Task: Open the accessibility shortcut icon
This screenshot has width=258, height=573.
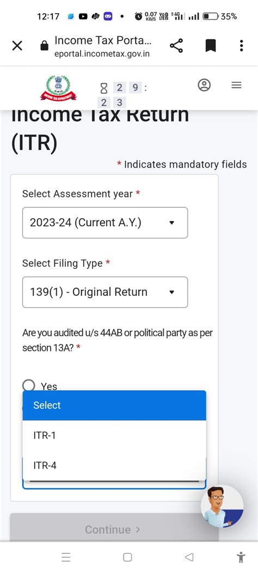Action: click(x=241, y=557)
